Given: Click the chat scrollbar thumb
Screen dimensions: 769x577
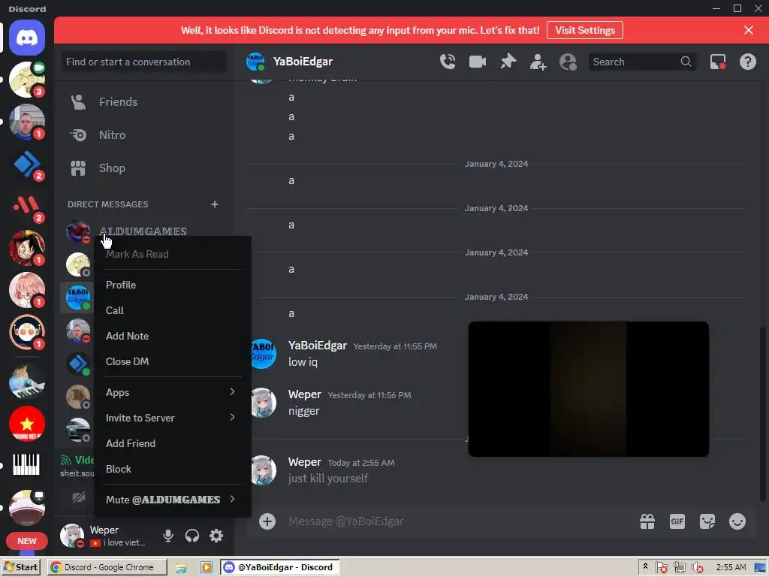Looking at the screenshot, I should tap(763, 415).
